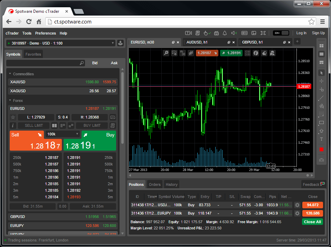This screenshot has width=331, height=247.
Task: Open 100k volume dropdown
Action: click(x=63, y=134)
